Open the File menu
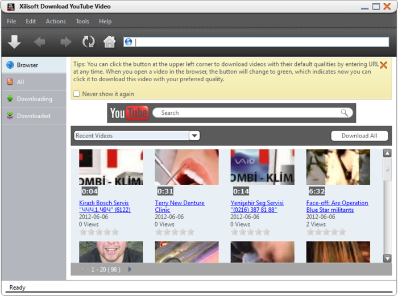 pos(11,22)
